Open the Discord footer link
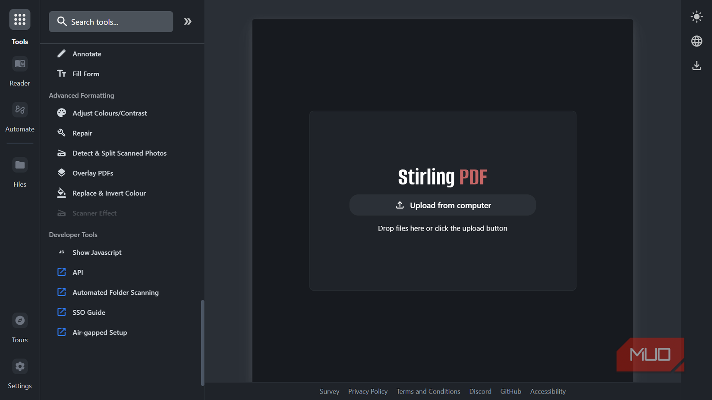The image size is (712, 400). click(480, 391)
